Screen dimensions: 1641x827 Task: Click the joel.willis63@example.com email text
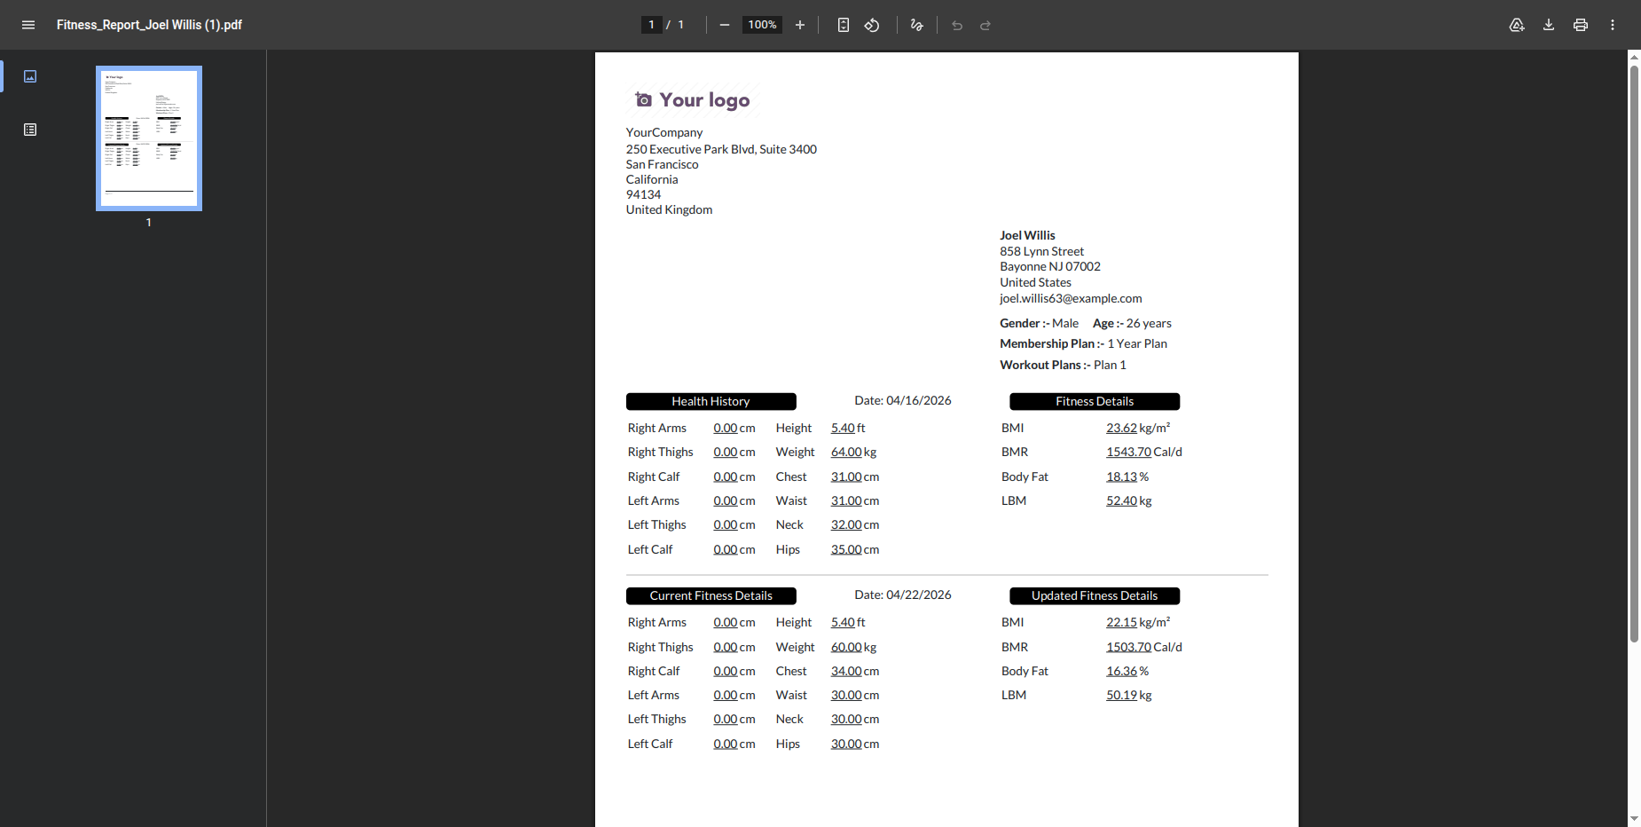pos(1071,299)
